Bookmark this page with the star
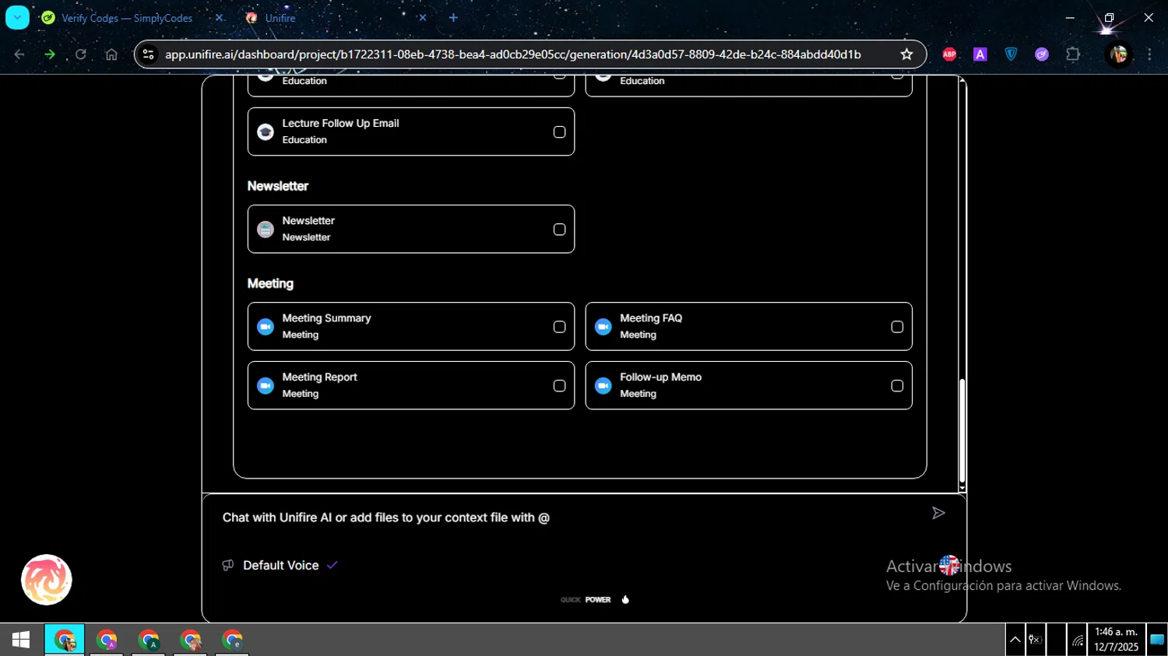 pos(906,54)
